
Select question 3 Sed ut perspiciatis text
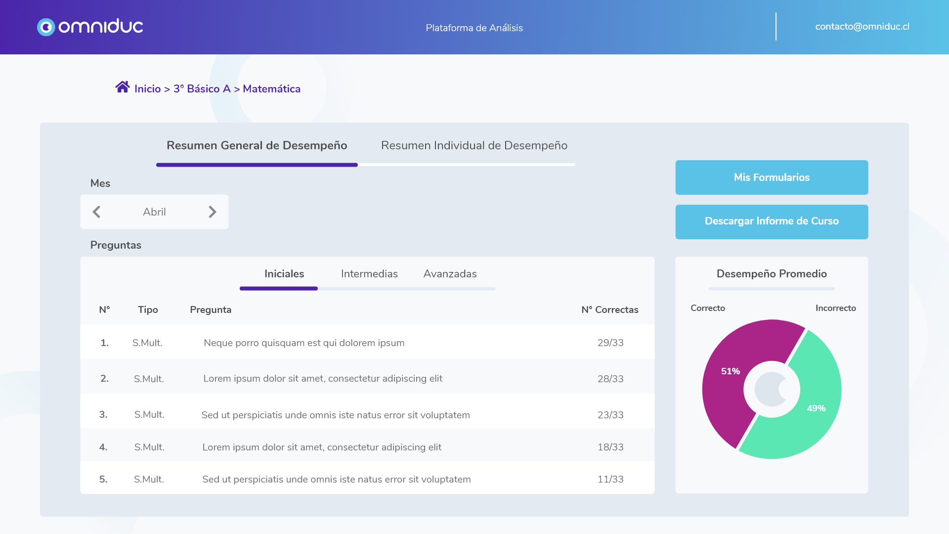(x=336, y=415)
